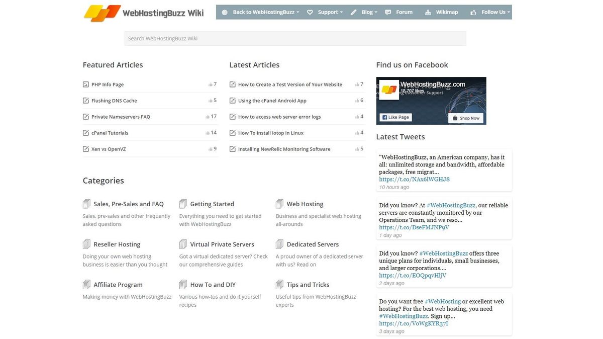Tick the checkbox icon next to cPanel Tutorials

tap(85, 133)
